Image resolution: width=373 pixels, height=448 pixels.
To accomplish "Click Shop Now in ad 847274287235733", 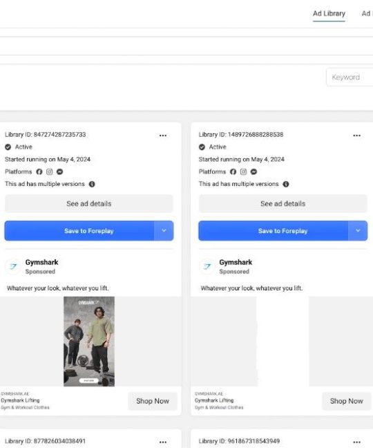I will [153, 401].
